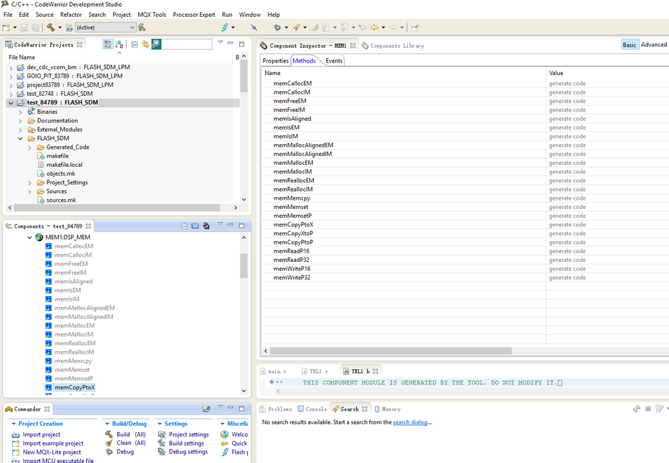Select Advanced view mode in Component Inspector
Viewport: 669px width, 463px height.
coord(654,45)
